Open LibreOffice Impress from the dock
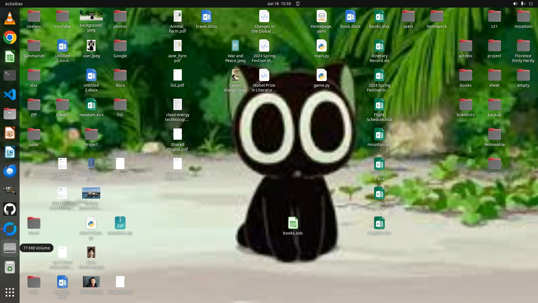 [10, 133]
